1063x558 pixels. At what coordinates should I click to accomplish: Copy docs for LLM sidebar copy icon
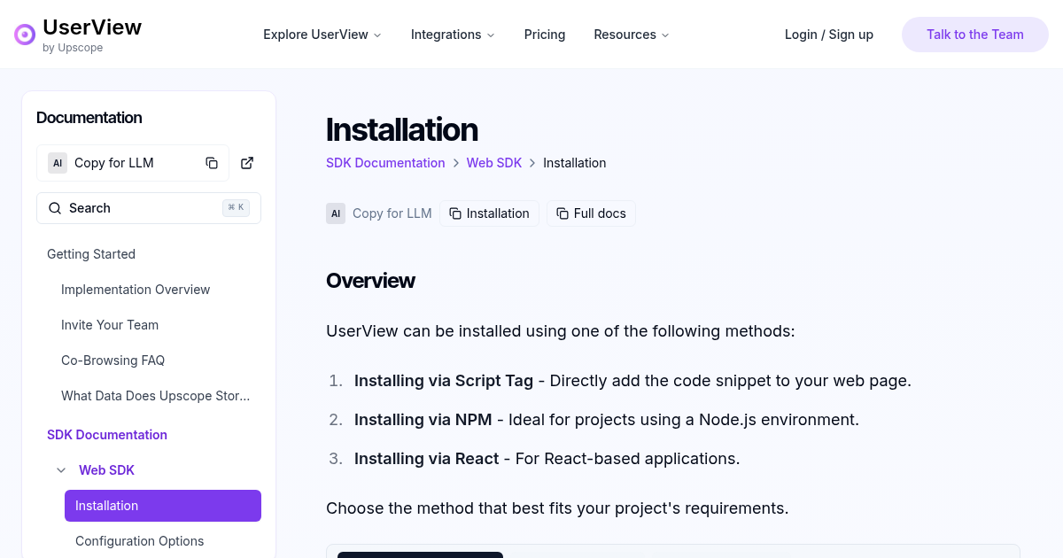pyautogui.click(x=212, y=163)
